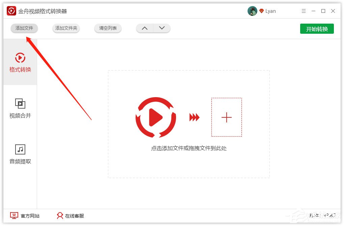Open the 视频合并 video merge panel
This screenshot has width=344, height=226.
pos(20,109)
